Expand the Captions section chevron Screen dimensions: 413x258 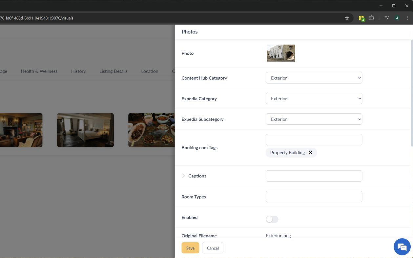click(183, 176)
